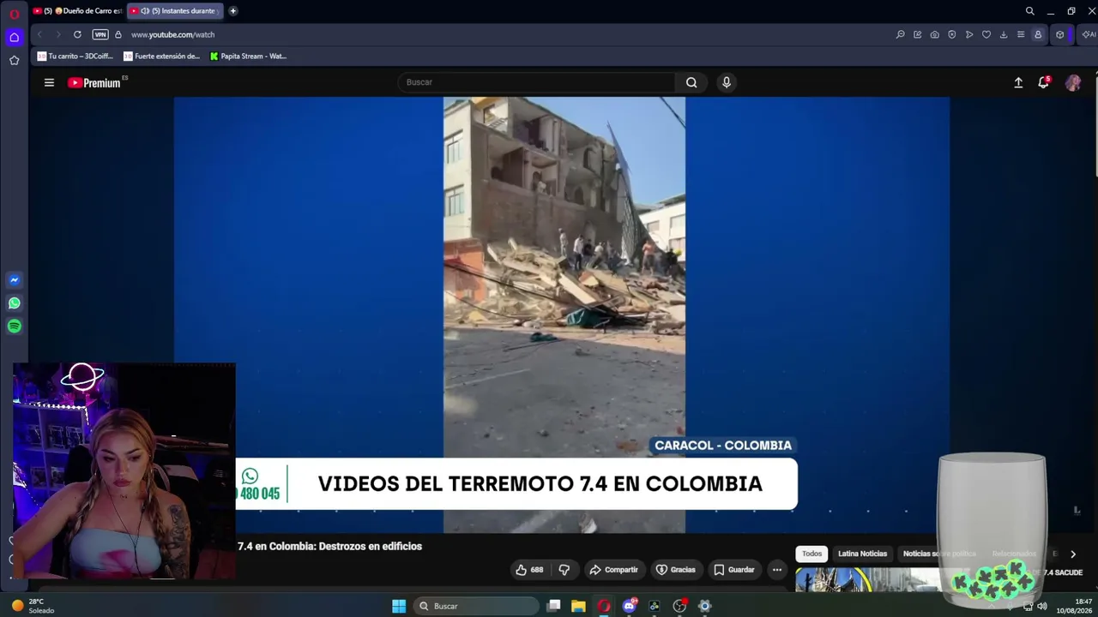Screen dimensions: 1098x617
Task: Open Opera Aria AI button
Action: [x=1089, y=34]
